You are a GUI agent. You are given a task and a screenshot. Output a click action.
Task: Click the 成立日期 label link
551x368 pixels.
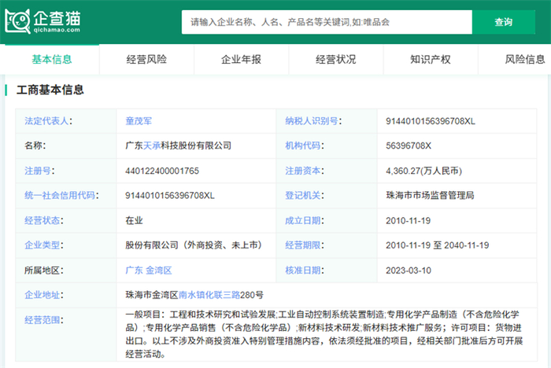[302, 220]
